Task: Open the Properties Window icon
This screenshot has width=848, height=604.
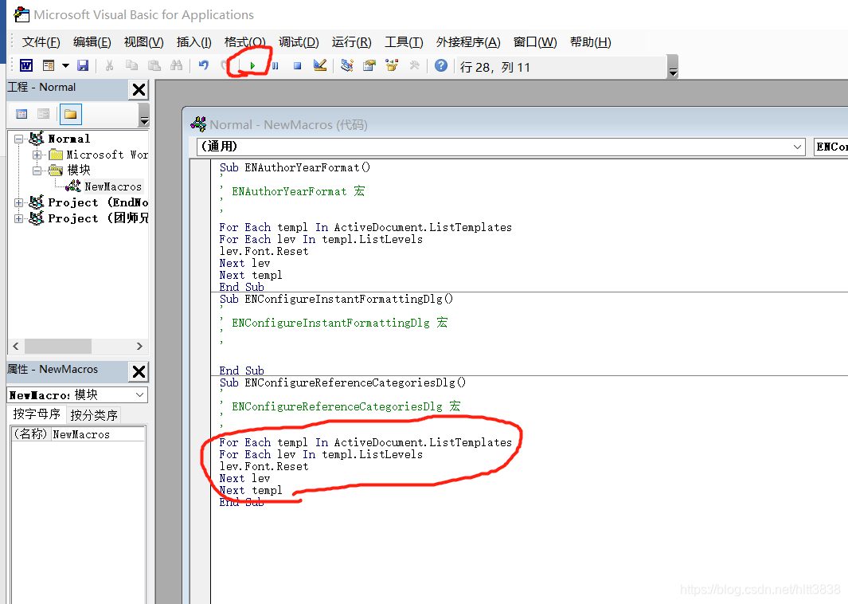Action: coord(369,65)
